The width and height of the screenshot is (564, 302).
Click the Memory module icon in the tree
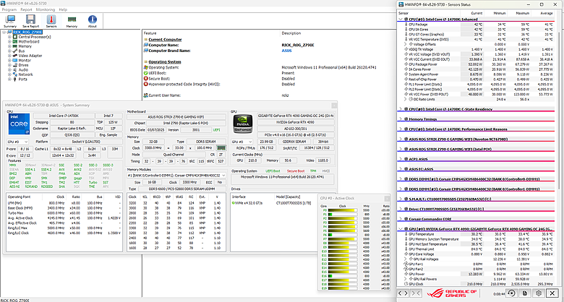click(15, 46)
